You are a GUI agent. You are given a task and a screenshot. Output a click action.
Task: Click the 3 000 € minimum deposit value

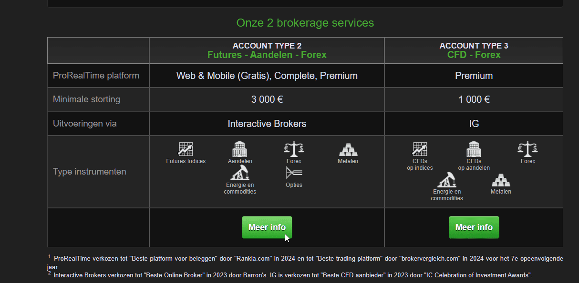pyautogui.click(x=267, y=99)
